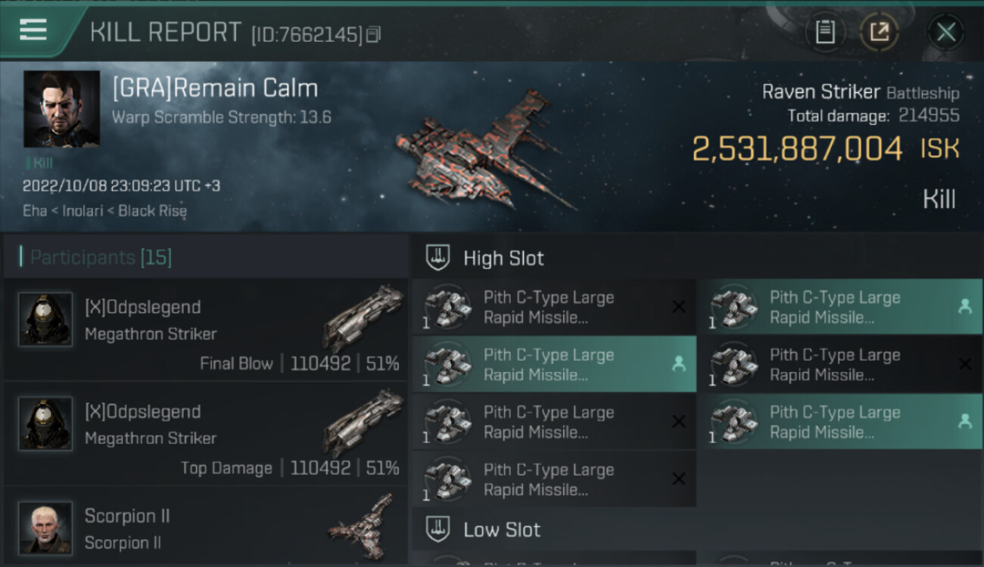Open the hamburger main menu
Image resolution: width=984 pixels, height=567 pixels.
point(33,30)
